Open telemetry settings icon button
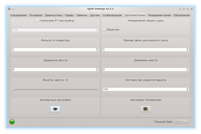Image resolution: width=201 pixels, height=134 pixels. 145,109
